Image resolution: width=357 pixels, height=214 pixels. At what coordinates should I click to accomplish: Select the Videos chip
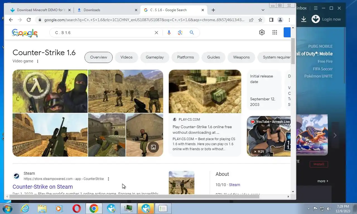[126, 57]
